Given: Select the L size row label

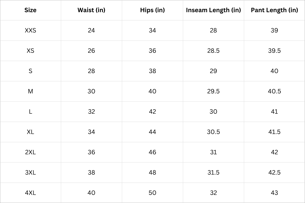Looking at the screenshot, I should coord(30,112).
